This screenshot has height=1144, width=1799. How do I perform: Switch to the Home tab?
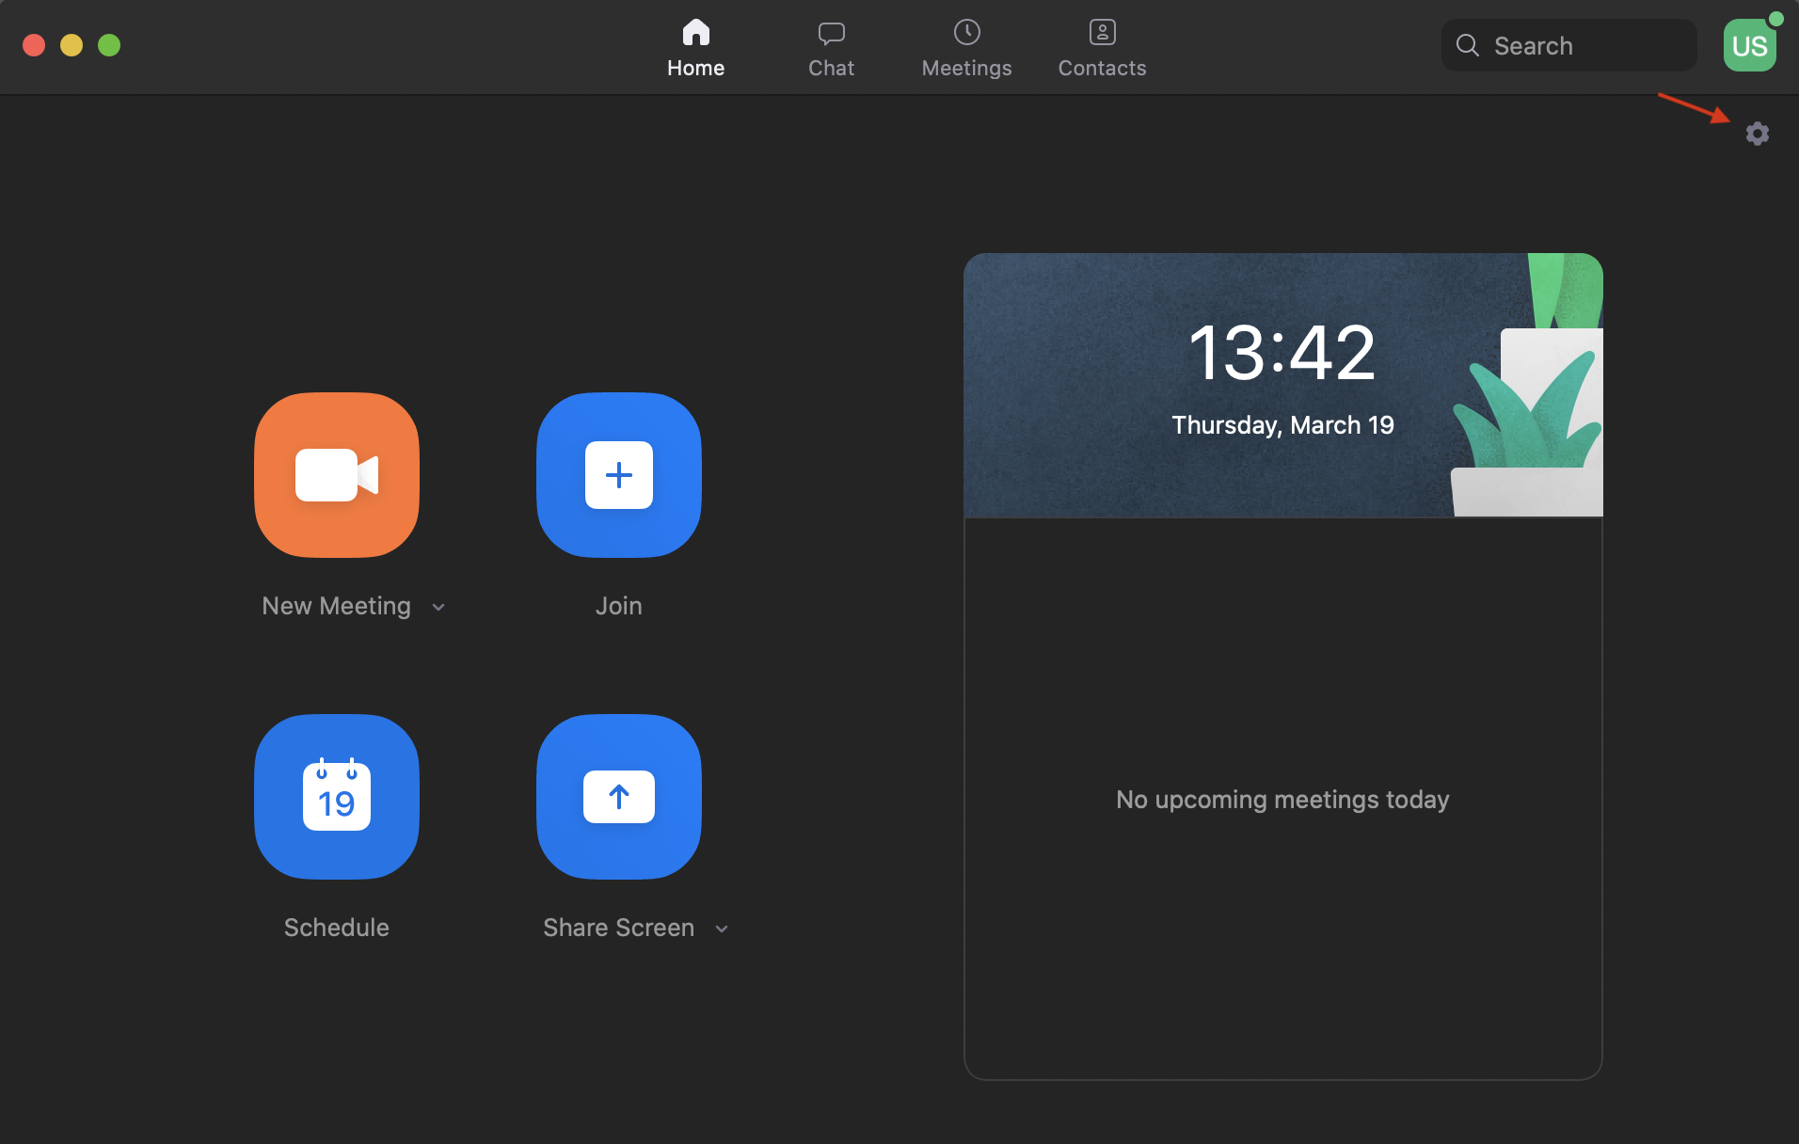click(x=696, y=47)
